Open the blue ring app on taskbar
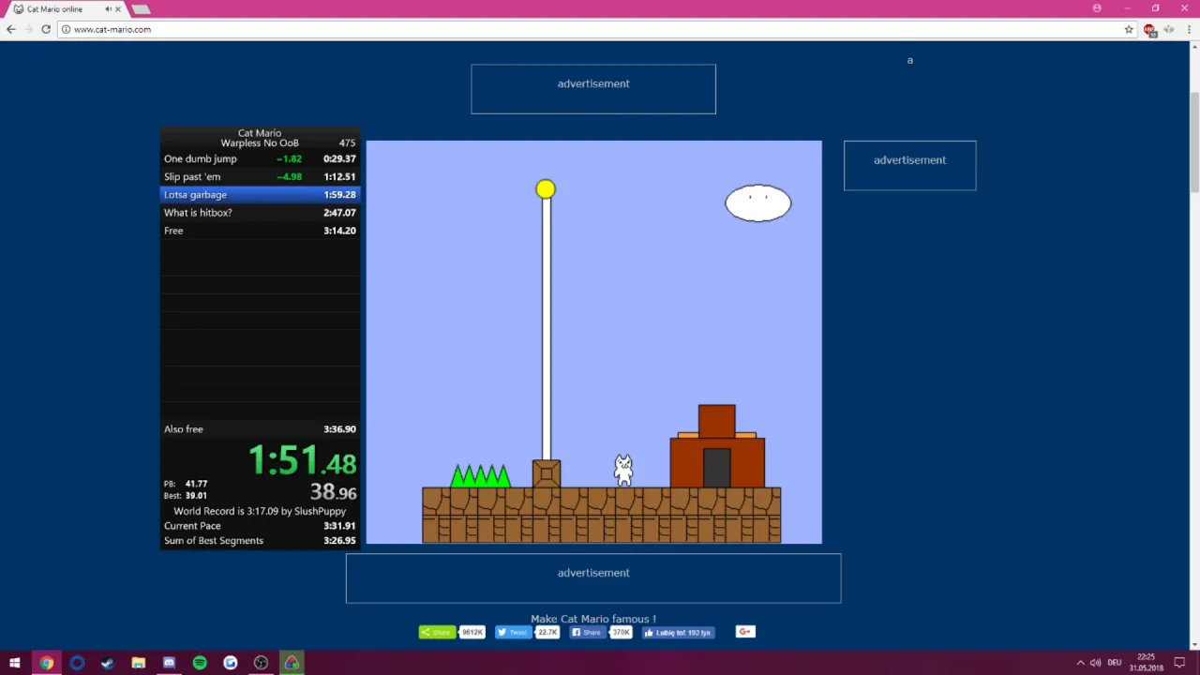 (77, 663)
